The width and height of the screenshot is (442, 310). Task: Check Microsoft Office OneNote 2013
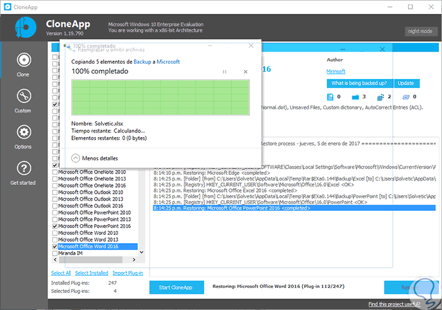coord(55,179)
